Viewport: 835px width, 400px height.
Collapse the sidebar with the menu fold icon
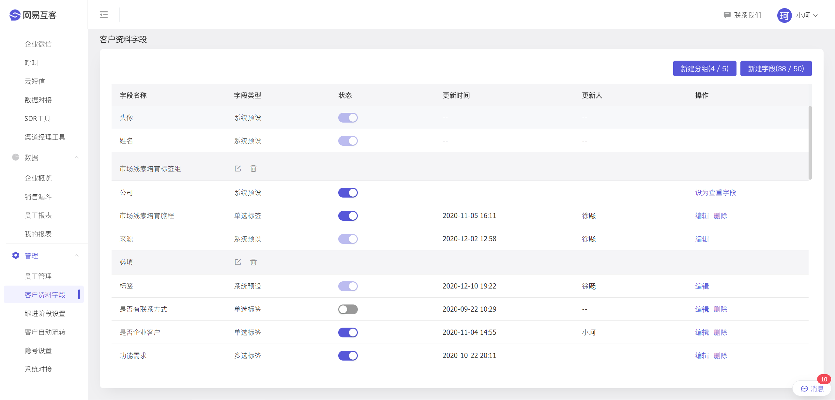tap(104, 15)
